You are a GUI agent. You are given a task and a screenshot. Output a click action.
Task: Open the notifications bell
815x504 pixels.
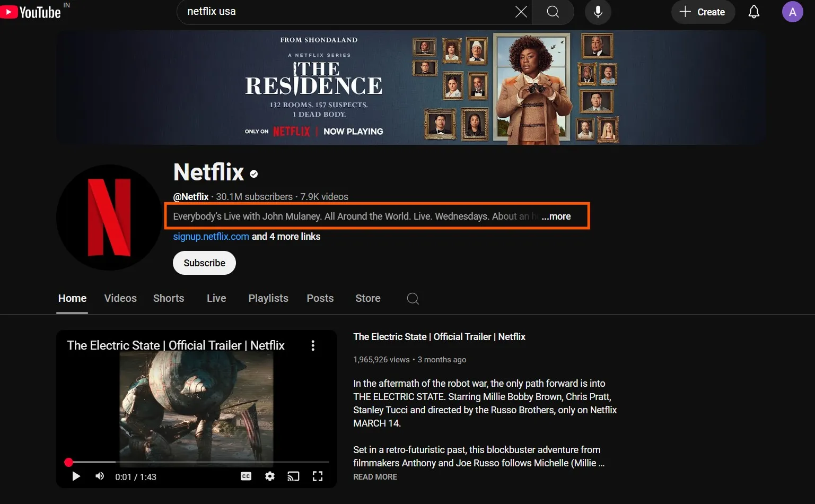point(753,12)
